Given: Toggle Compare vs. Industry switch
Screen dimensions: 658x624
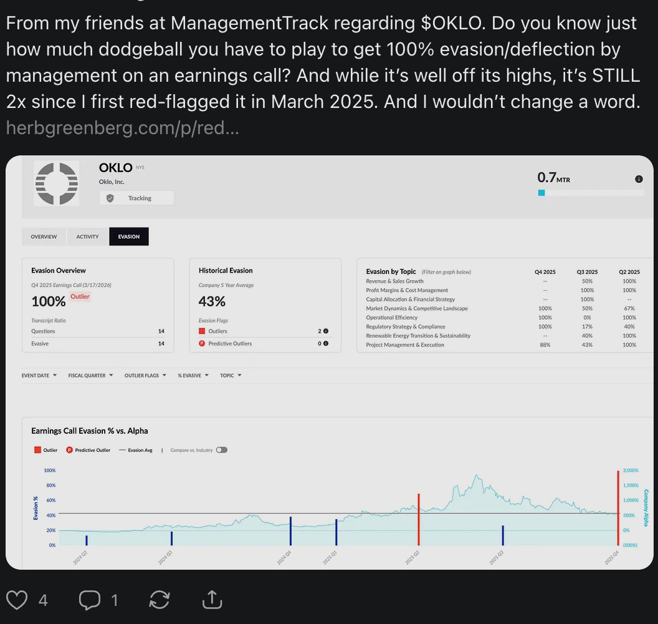Looking at the screenshot, I should [x=222, y=450].
